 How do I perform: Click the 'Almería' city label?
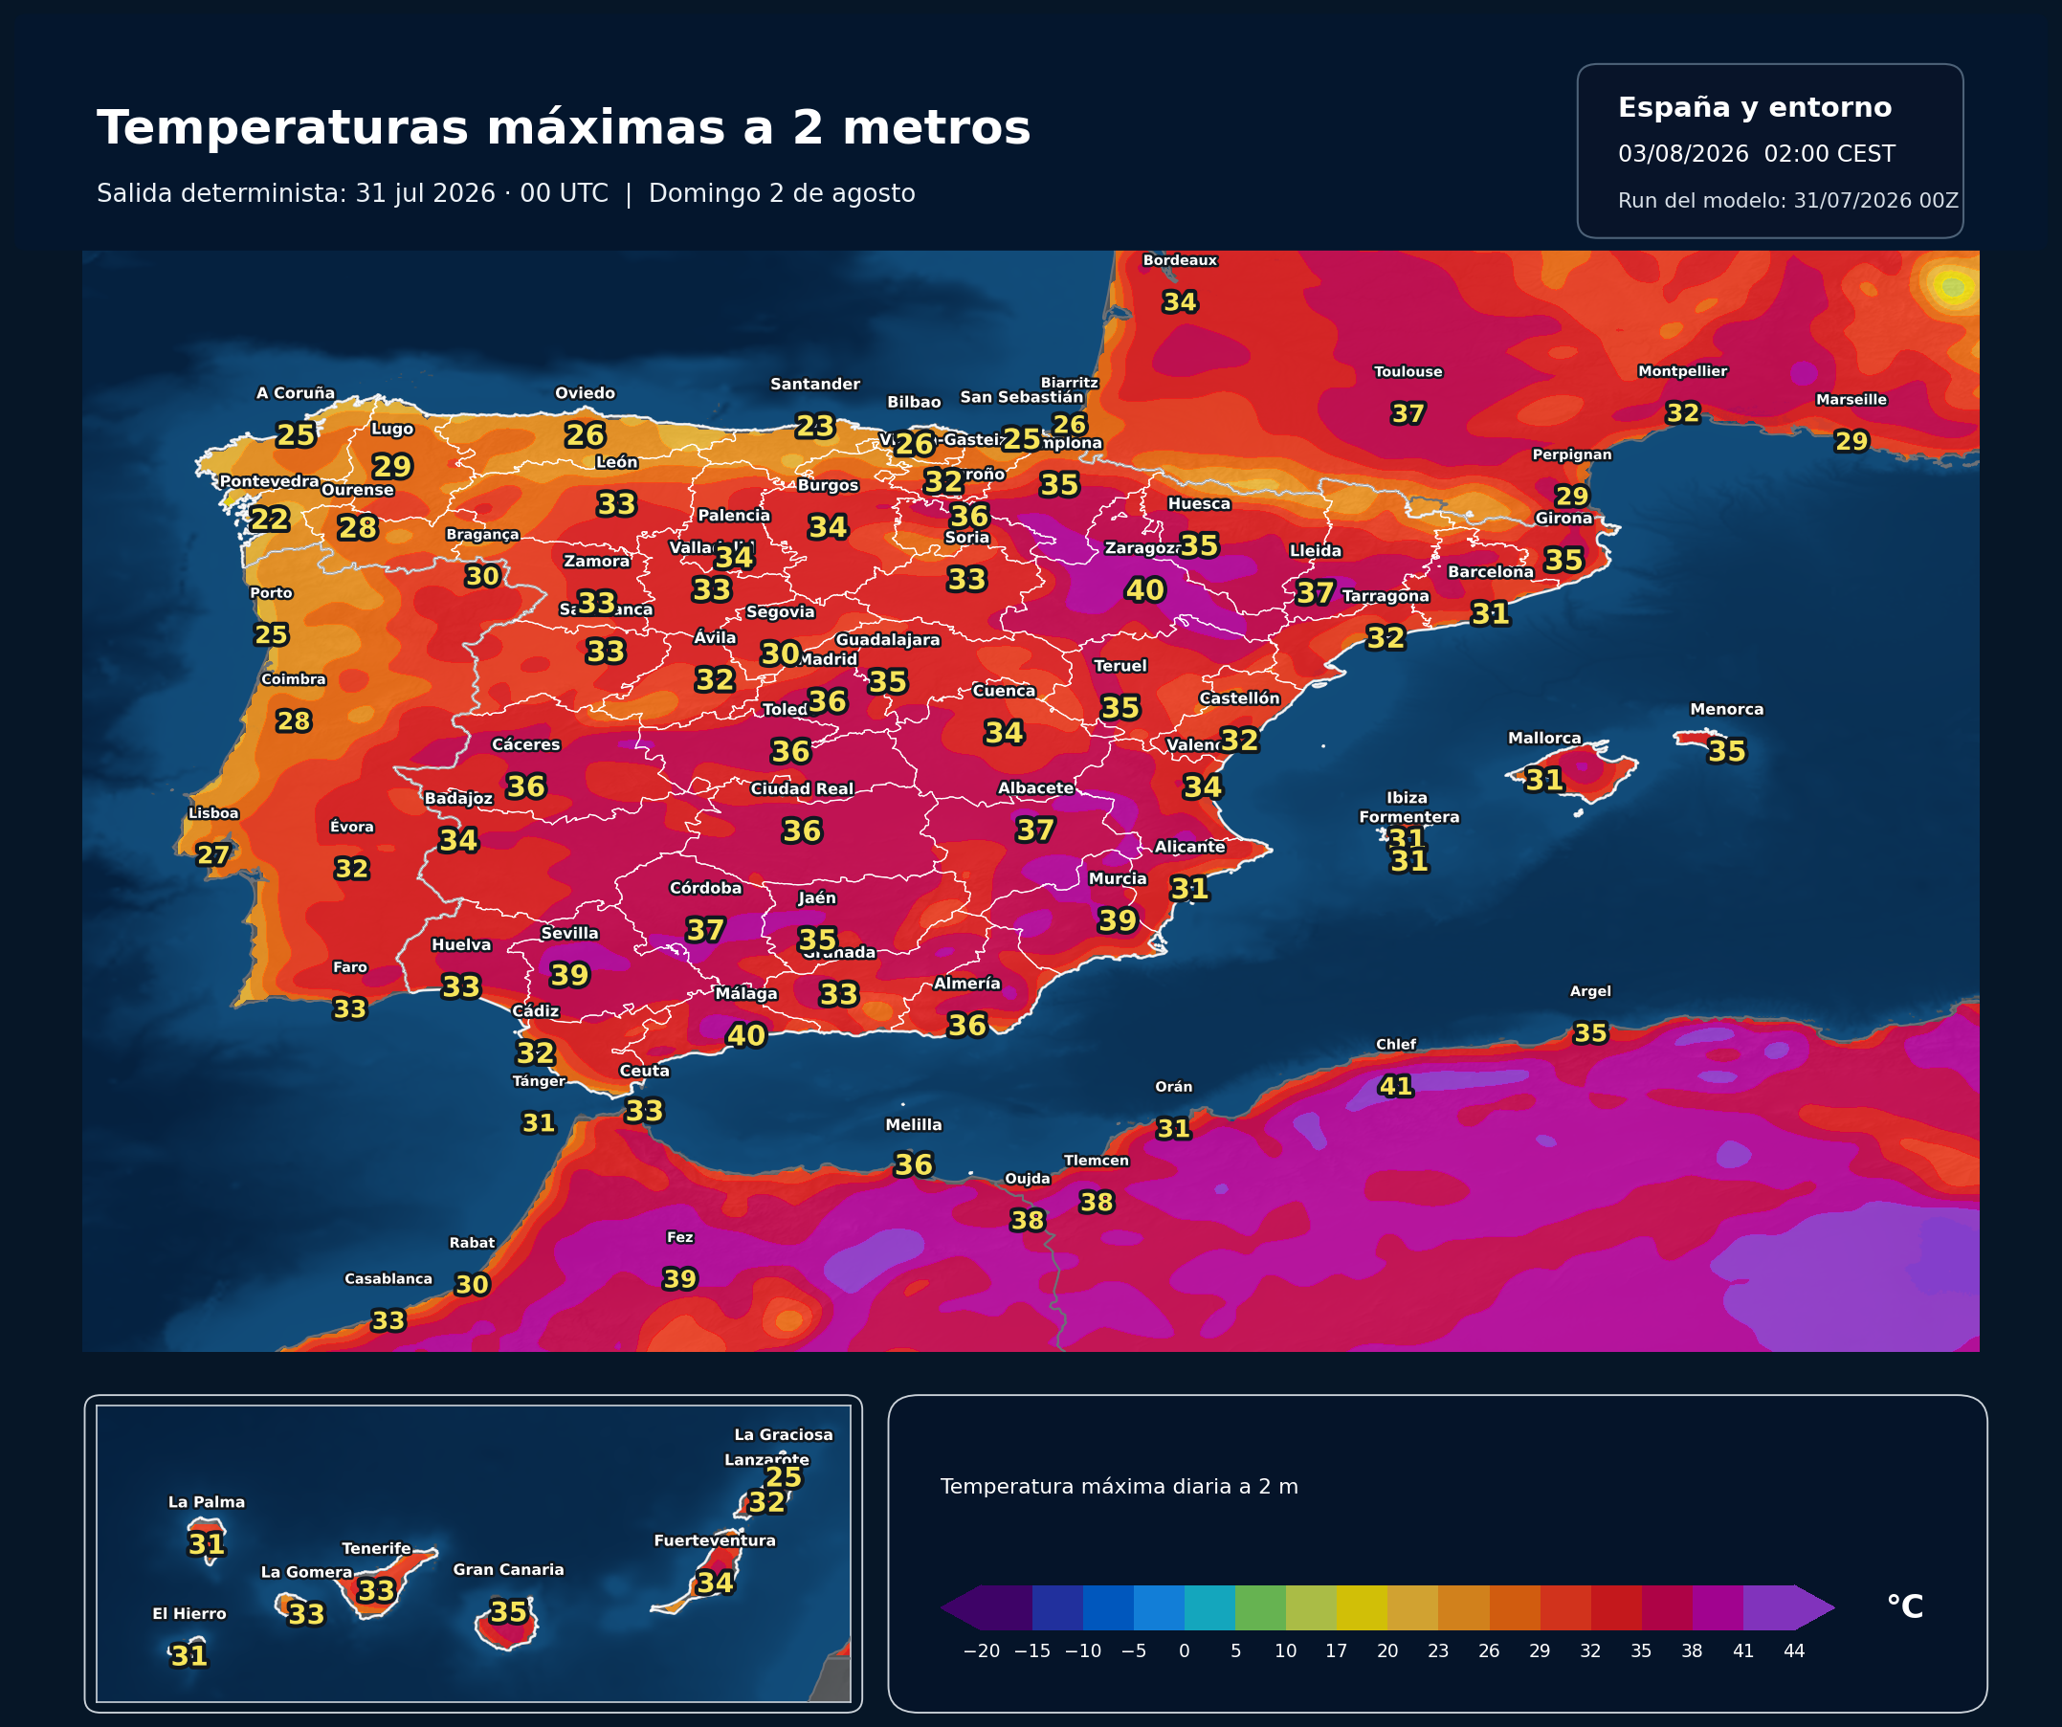[967, 984]
